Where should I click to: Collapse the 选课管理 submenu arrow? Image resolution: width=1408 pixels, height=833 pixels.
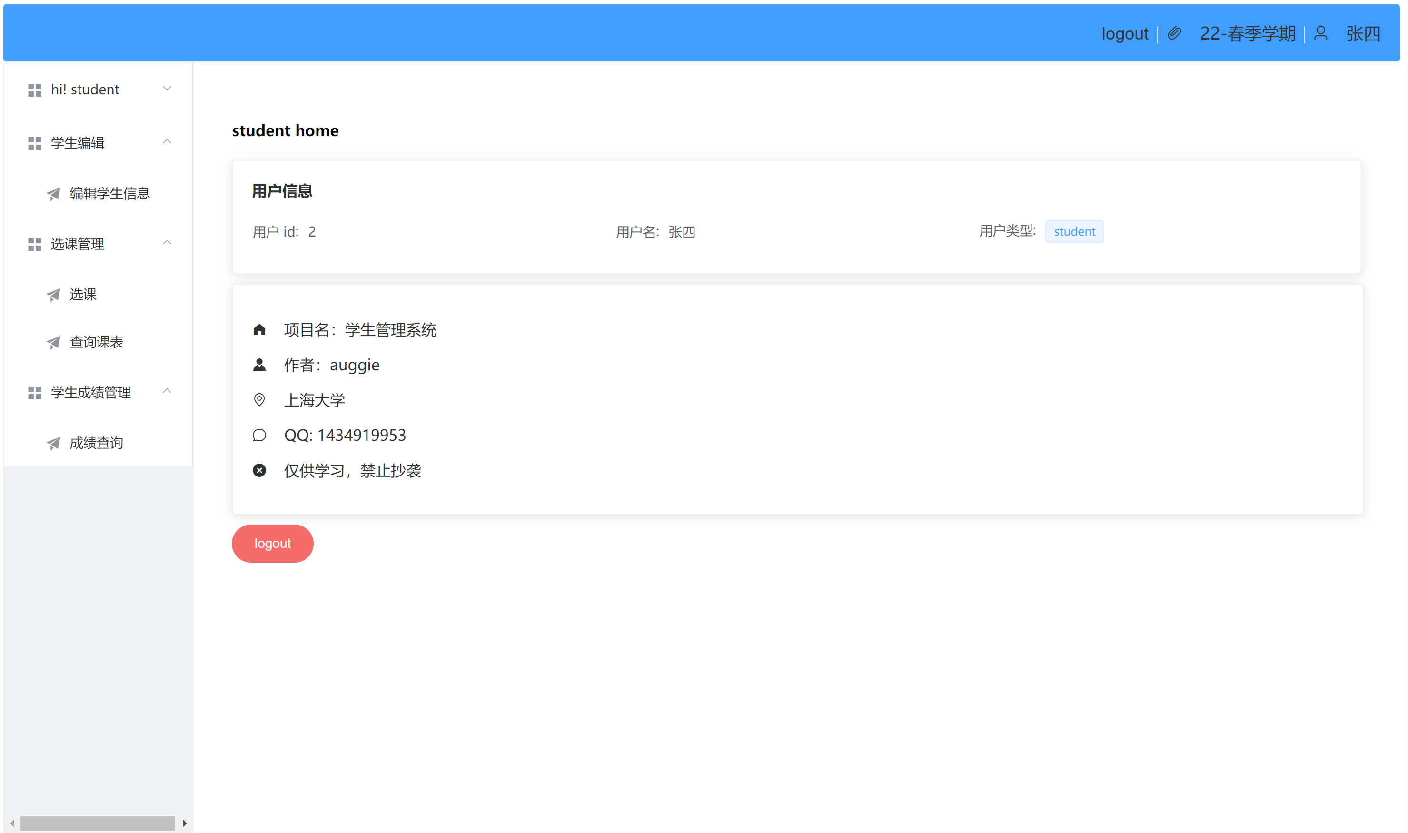[x=167, y=243]
